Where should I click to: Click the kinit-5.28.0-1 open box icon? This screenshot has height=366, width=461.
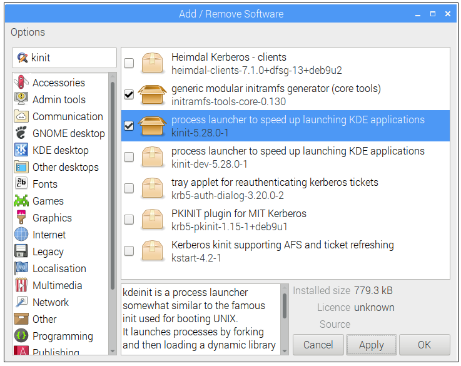point(152,126)
